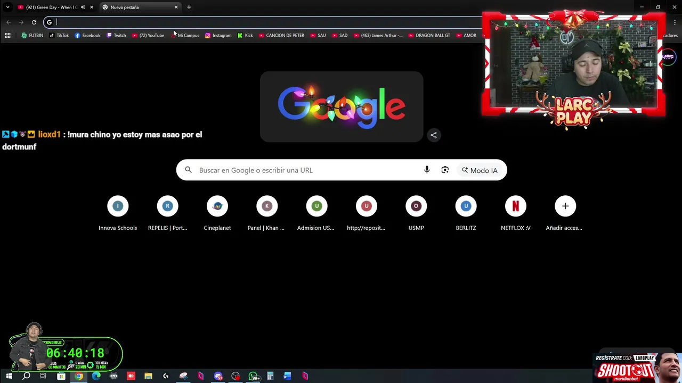
Task: Open the Facebook bookmark
Action: point(87,36)
